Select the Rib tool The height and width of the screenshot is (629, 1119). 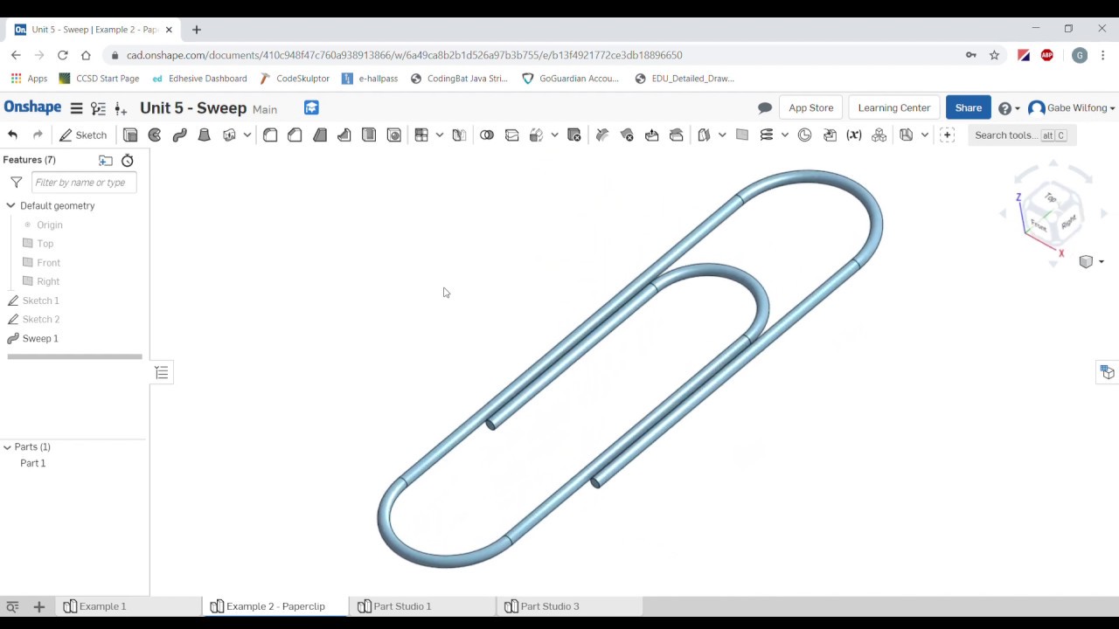[344, 135]
